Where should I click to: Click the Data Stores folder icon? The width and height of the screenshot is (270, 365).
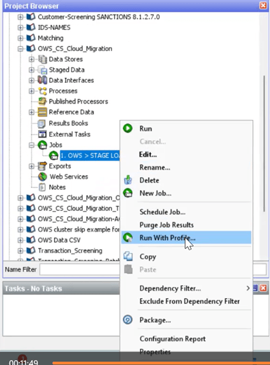pos(43,59)
